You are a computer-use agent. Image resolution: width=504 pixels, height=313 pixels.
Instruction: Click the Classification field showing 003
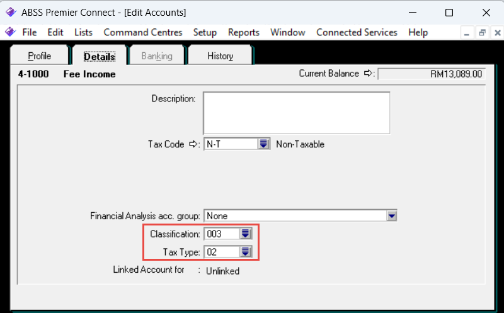pyautogui.click(x=222, y=234)
